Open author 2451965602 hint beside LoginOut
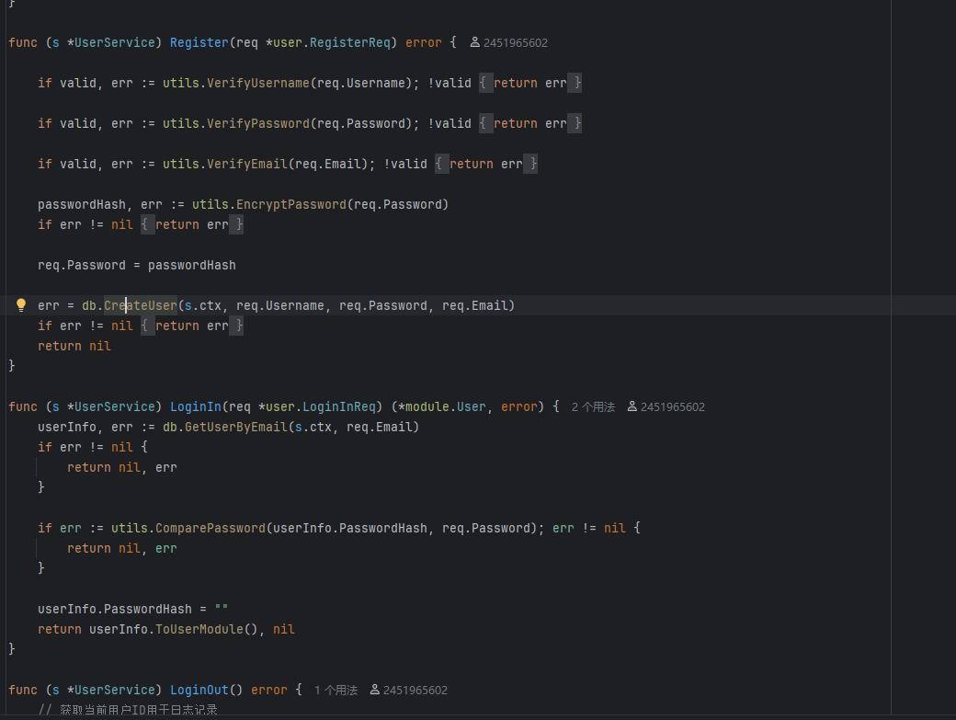The height and width of the screenshot is (720, 956). [x=408, y=691]
